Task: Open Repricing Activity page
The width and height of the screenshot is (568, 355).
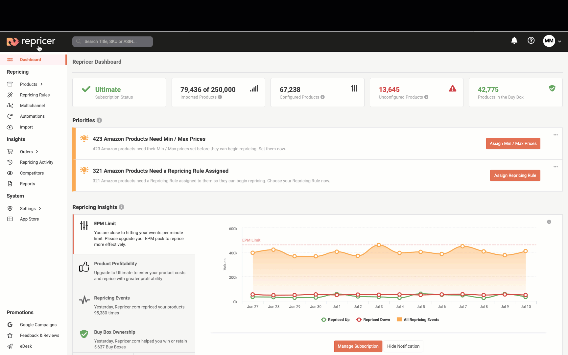Action: pos(36,162)
